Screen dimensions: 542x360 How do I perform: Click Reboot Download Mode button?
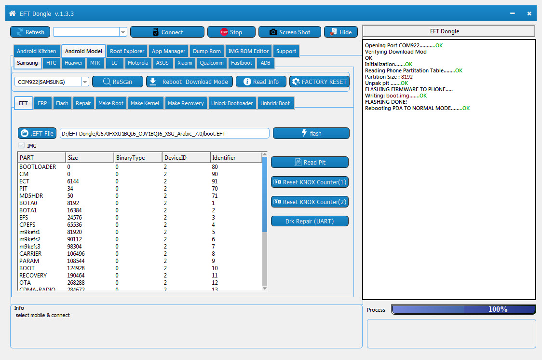tap(190, 82)
